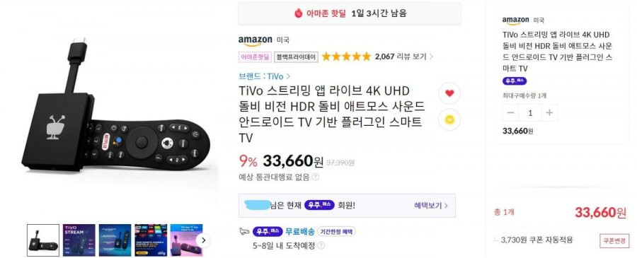Click the five-star rating icons
Image resolution: width=637 pixels, height=258 pixels.
[346, 57]
